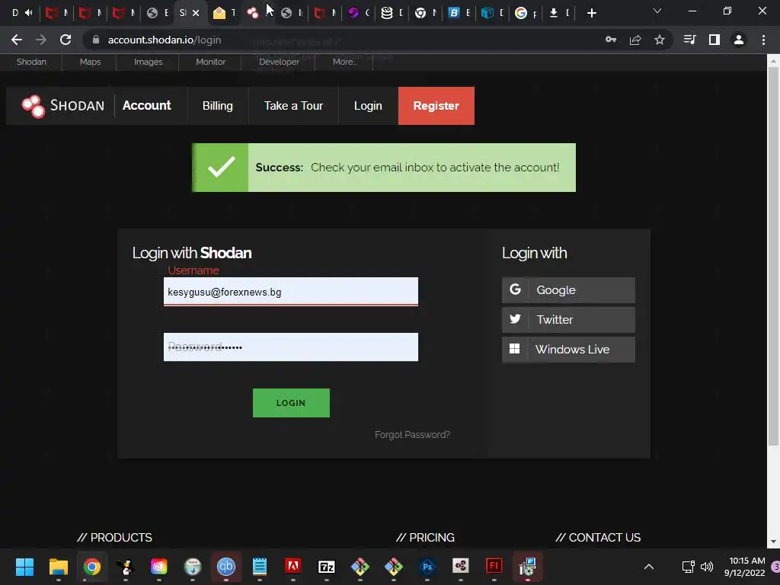Click Login in the navigation bar

click(368, 105)
